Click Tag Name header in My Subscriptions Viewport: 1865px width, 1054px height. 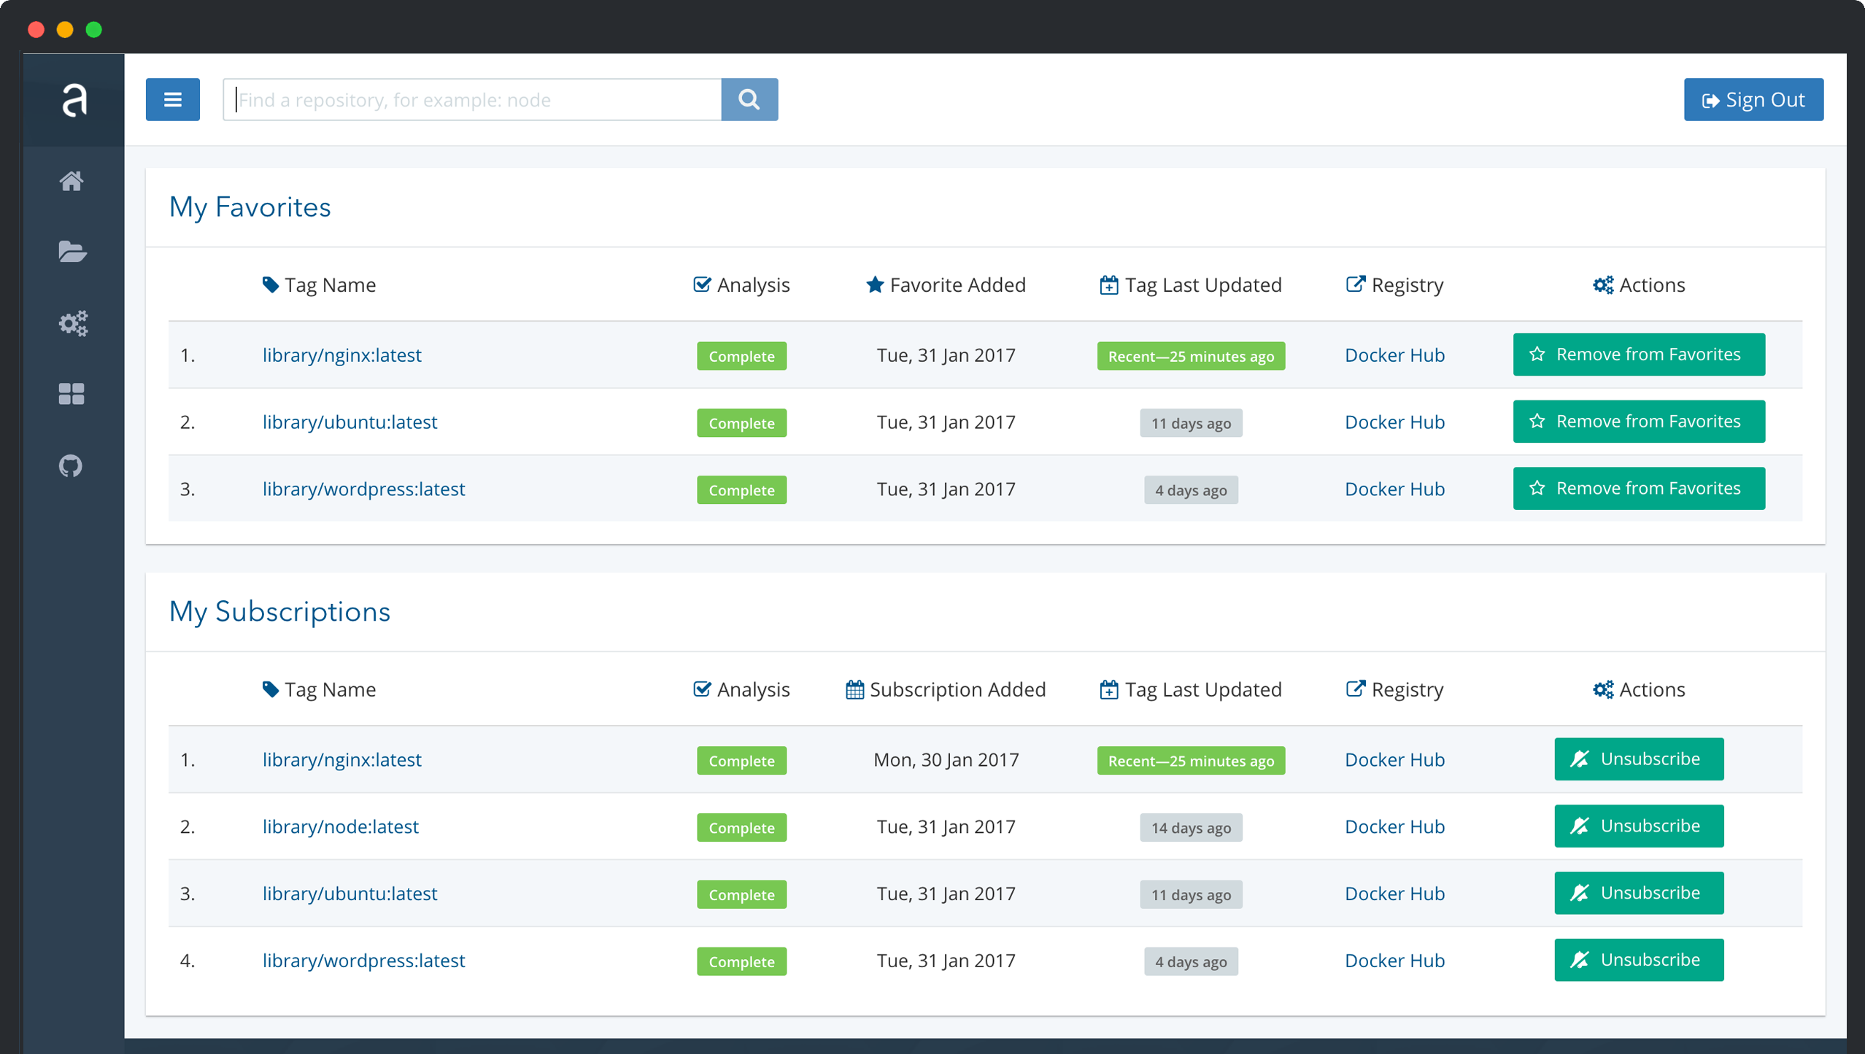pyautogui.click(x=319, y=689)
